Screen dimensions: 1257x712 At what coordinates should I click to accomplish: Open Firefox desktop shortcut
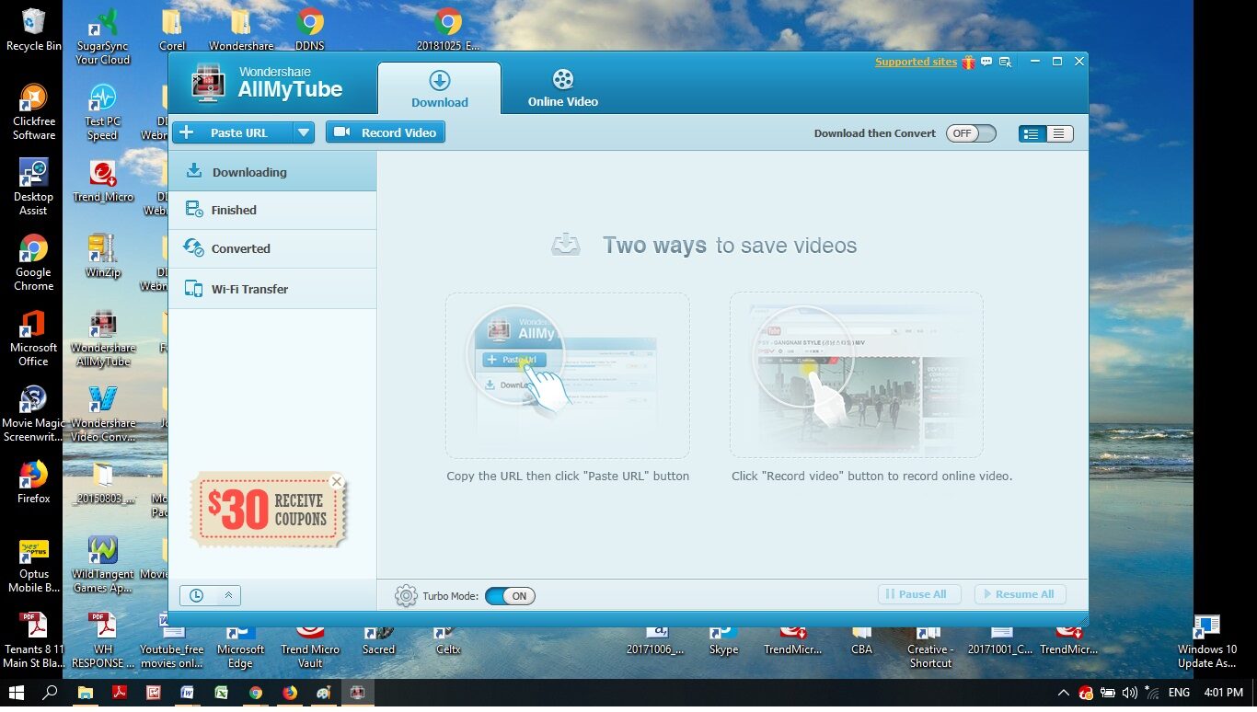33,483
